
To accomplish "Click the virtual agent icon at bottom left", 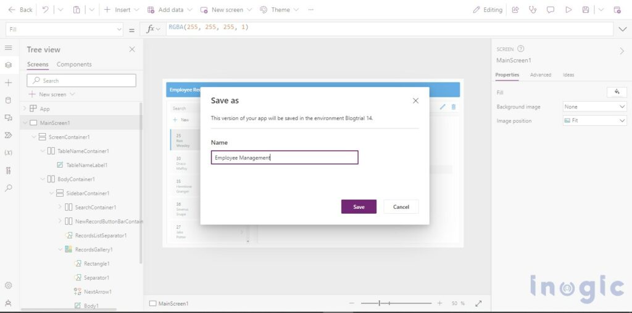I will pyautogui.click(x=8, y=303).
